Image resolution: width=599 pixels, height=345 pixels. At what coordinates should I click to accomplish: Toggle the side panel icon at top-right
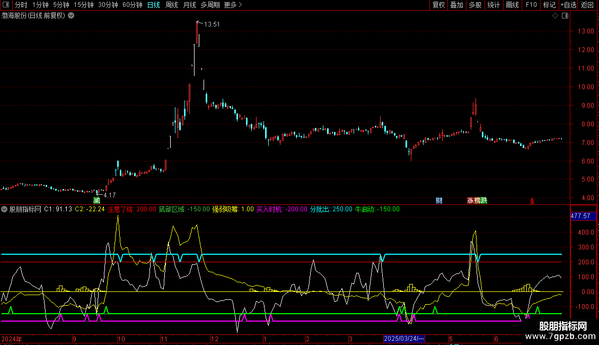tap(565, 16)
